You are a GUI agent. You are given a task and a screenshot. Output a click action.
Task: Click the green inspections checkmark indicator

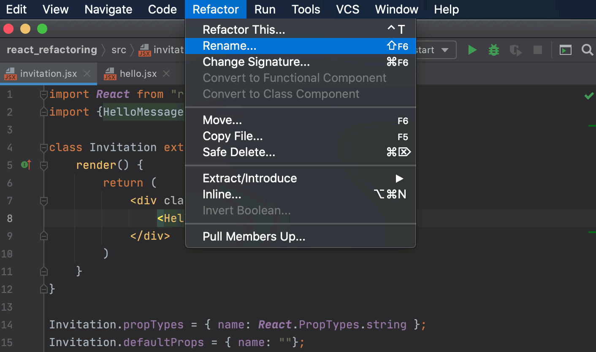(588, 96)
